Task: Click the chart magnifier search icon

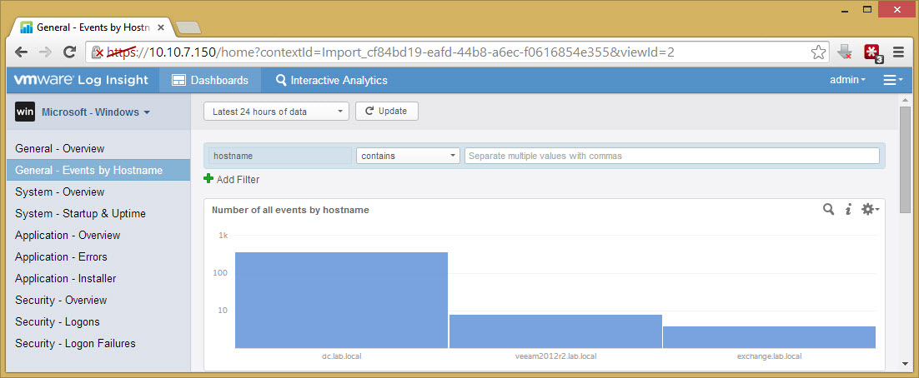Action: [828, 209]
